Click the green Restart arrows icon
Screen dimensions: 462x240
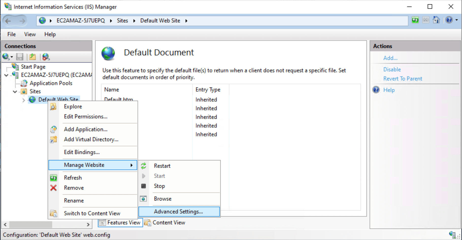[143, 166]
